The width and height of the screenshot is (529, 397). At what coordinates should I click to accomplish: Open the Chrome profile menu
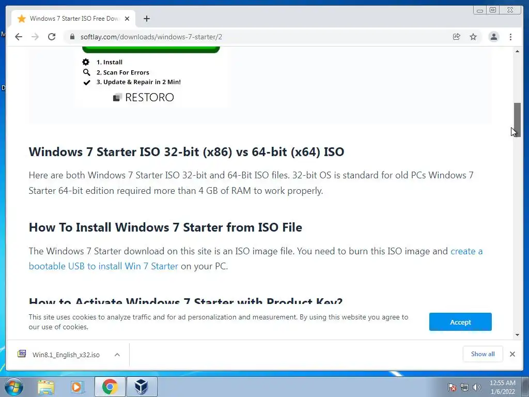tap(493, 37)
